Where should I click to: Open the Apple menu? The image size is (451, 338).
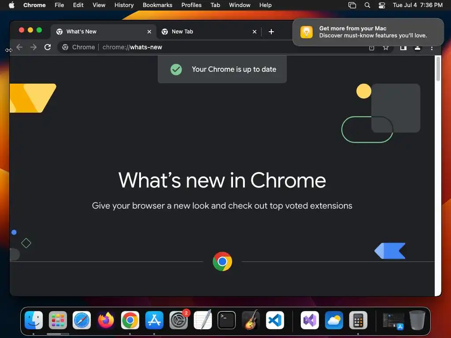[x=11, y=5]
